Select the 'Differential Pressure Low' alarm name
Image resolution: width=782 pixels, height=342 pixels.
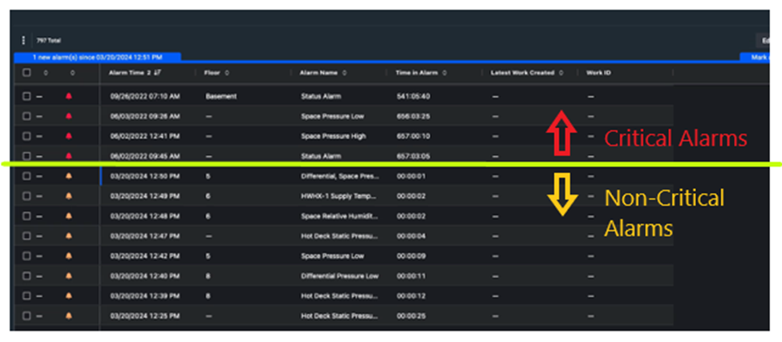point(339,276)
